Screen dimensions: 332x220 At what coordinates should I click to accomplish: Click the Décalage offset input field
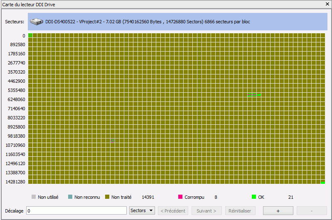coord(76,211)
